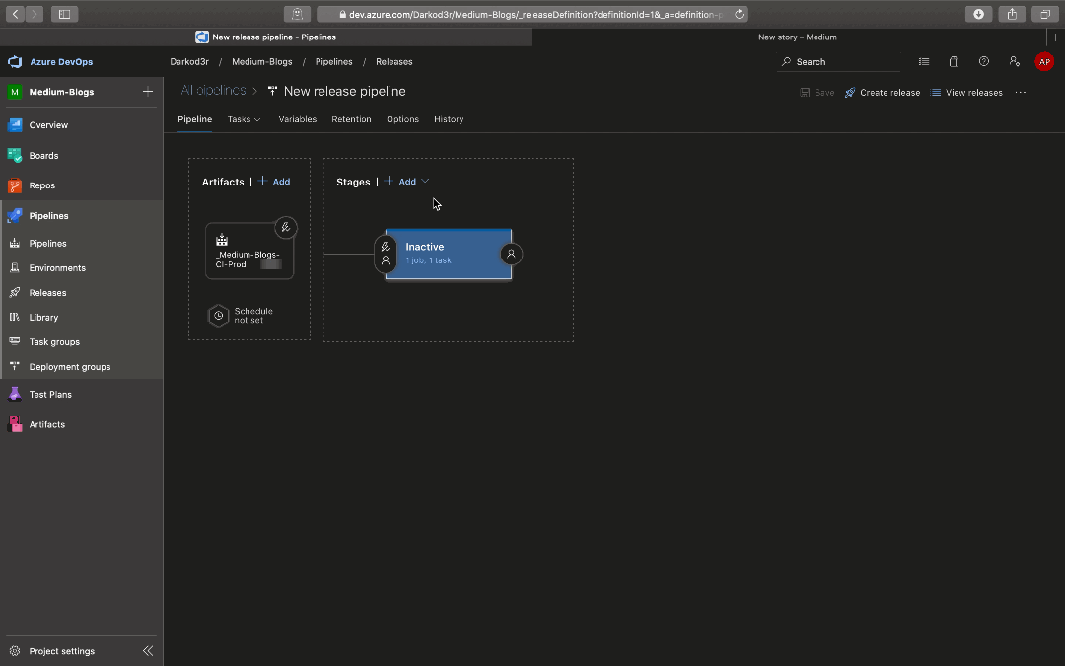This screenshot has width=1065, height=666.
Task: Open AP profile avatar
Action: tap(1044, 62)
